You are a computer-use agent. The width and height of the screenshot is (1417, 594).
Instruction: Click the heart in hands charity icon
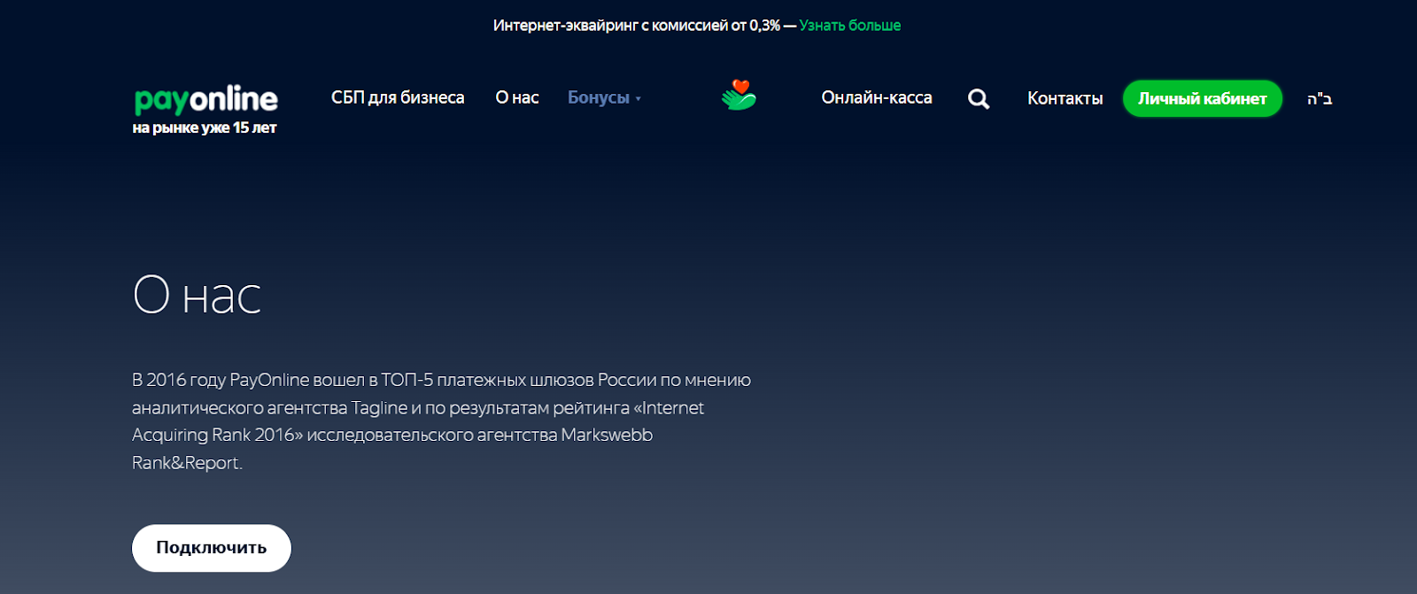tap(739, 96)
